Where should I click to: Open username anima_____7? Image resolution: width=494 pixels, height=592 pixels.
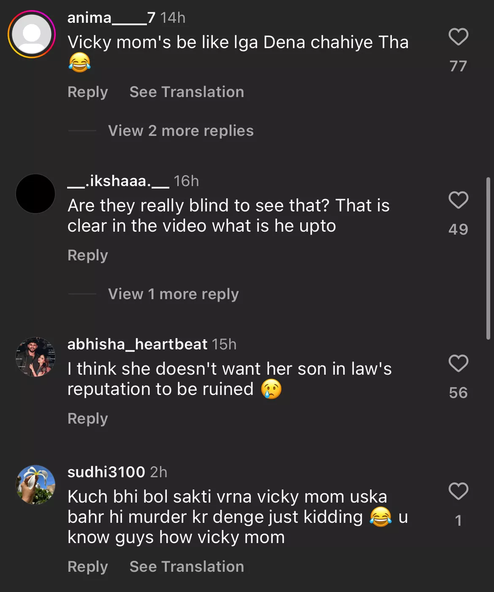tap(111, 18)
